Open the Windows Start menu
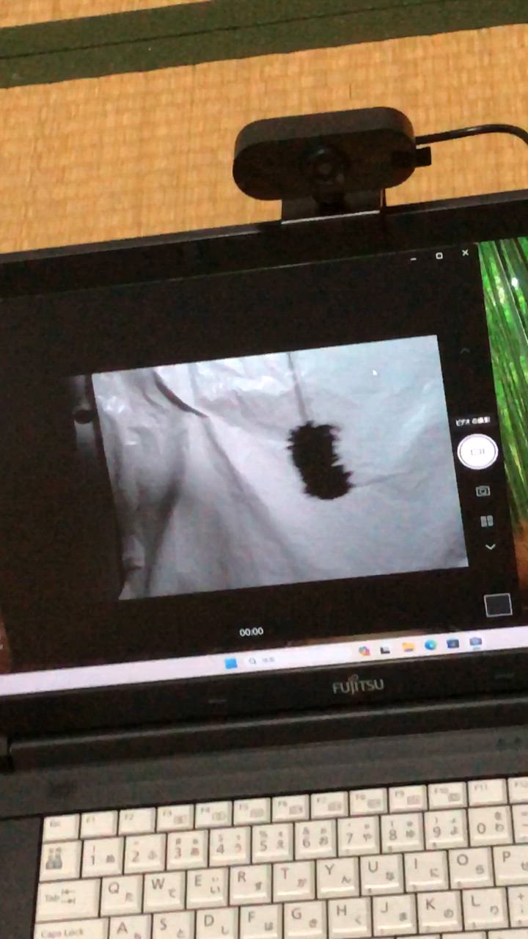This screenshot has height=939, width=528. coord(230,663)
